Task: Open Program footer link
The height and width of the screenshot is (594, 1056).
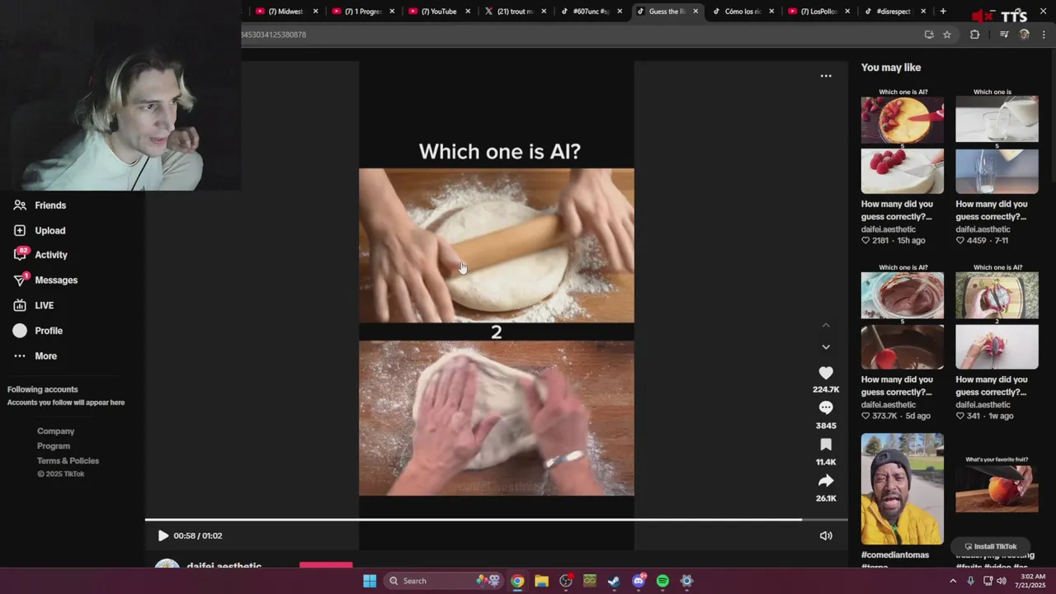Action: pyautogui.click(x=54, y=446)
